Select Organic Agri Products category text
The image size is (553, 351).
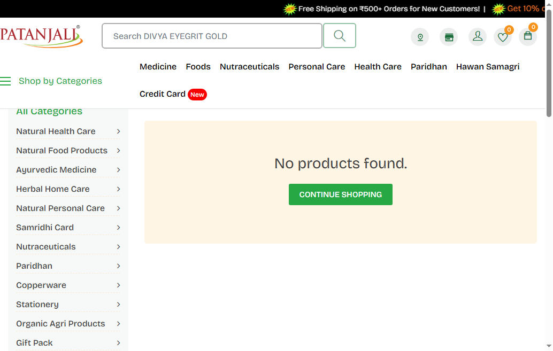pos(60,324)
